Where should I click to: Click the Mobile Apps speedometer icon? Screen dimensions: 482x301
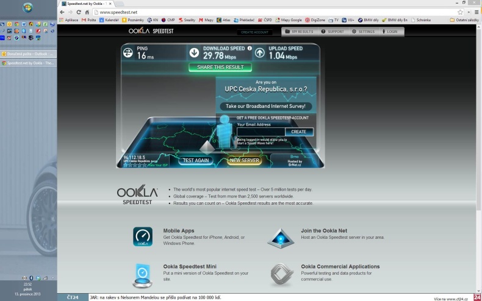click(143, 236)
